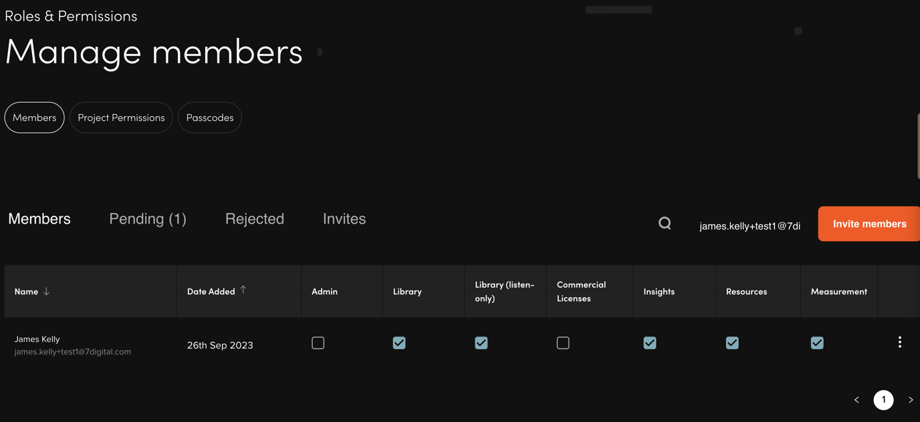This screenshot has height=422, width=920.
Task: Click the Invite members button
Action: coord(869,224)
